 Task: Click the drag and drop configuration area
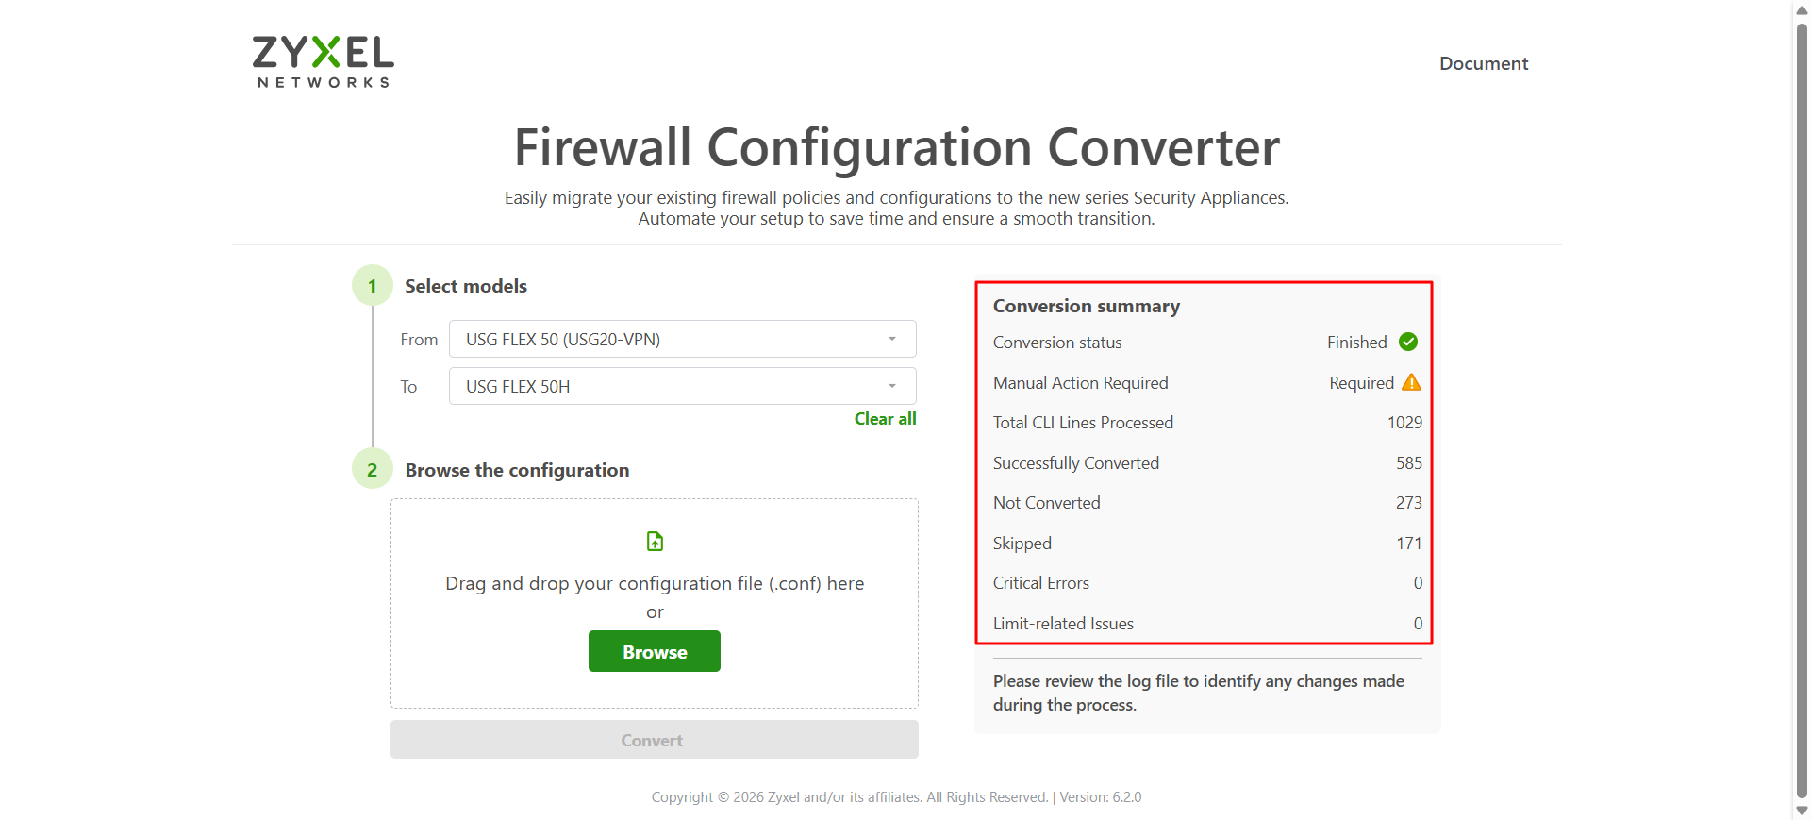pos(655,604)
